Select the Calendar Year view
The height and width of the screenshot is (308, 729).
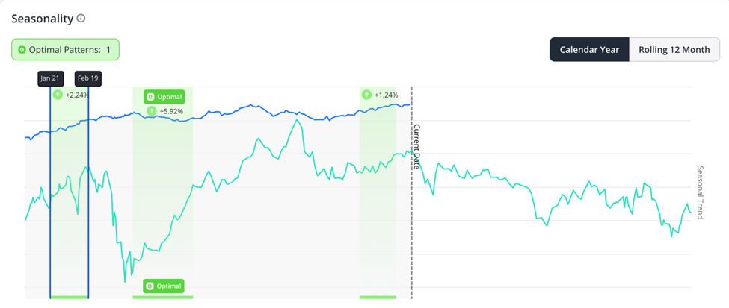589,50
